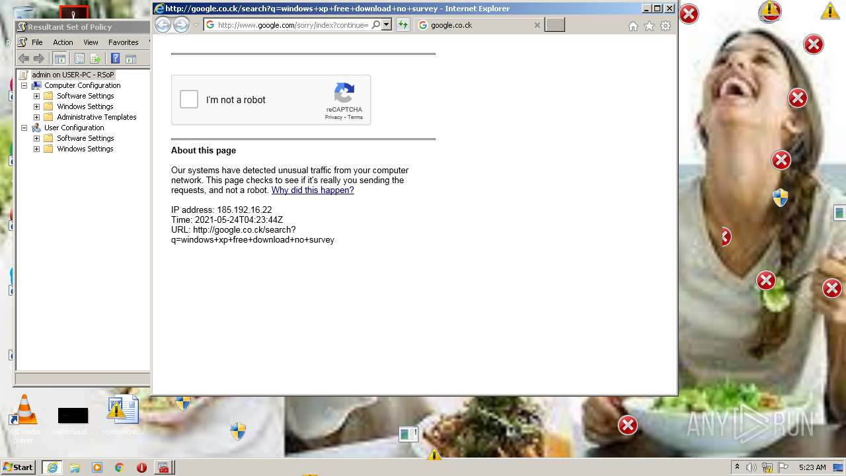Image resolution: width=846 pixels, height=476 pixels.
Task: Click the Action Center flag icon
Action: coord(783,467)
